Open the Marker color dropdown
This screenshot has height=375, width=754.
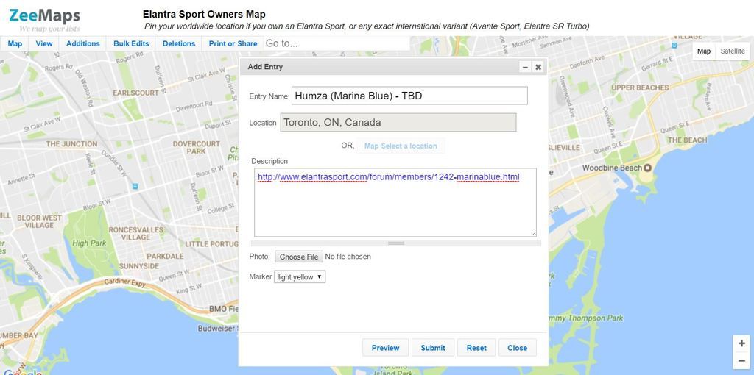coord(300,277)
